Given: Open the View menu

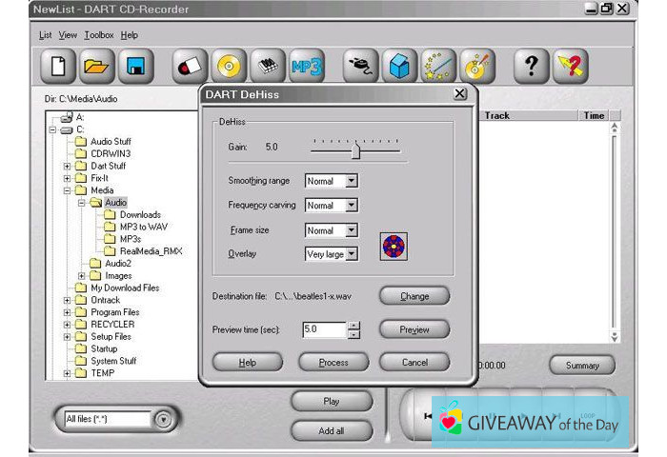Looking at the screenshot, I should [68, 35].
